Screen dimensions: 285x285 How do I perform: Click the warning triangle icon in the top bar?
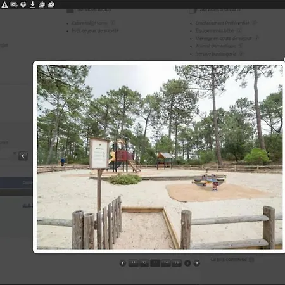[4, 4]
